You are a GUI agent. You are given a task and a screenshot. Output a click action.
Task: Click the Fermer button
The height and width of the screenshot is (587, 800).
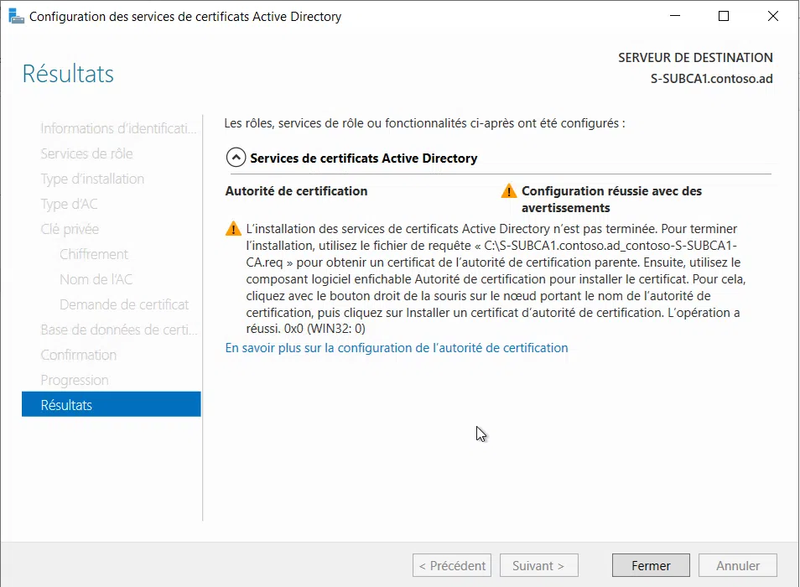pyautogui.click(x=651, y=564)
